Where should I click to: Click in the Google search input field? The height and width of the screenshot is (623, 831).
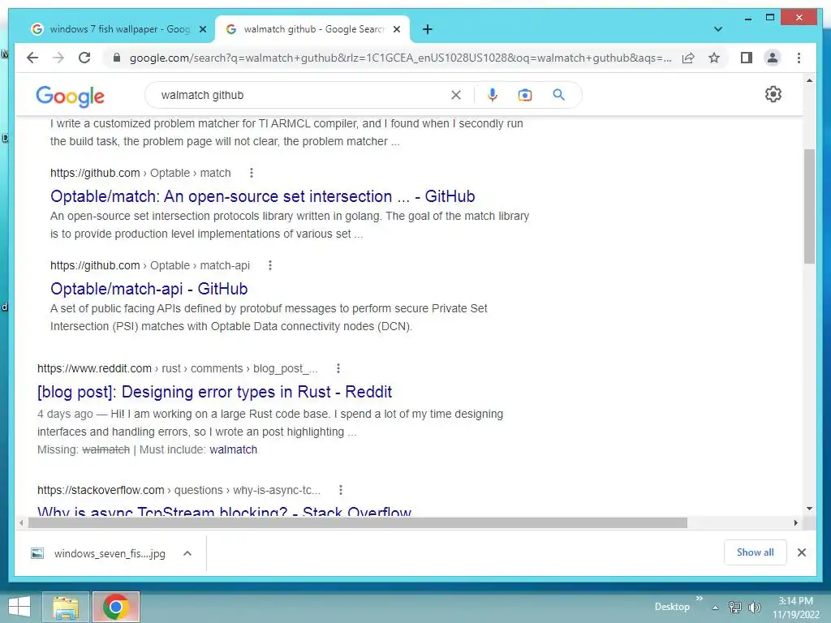point(302,96)
